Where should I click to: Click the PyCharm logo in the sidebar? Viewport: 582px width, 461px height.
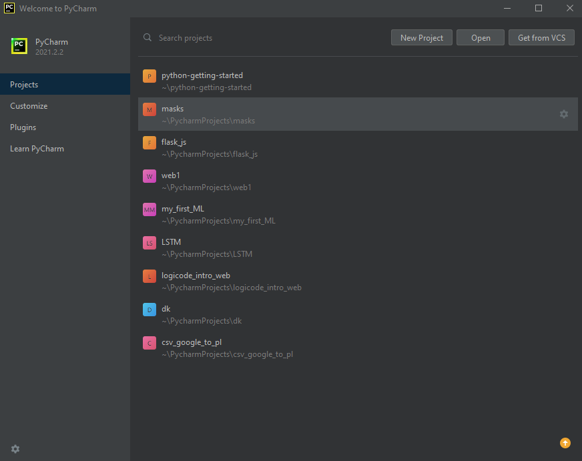pos(19,46)
